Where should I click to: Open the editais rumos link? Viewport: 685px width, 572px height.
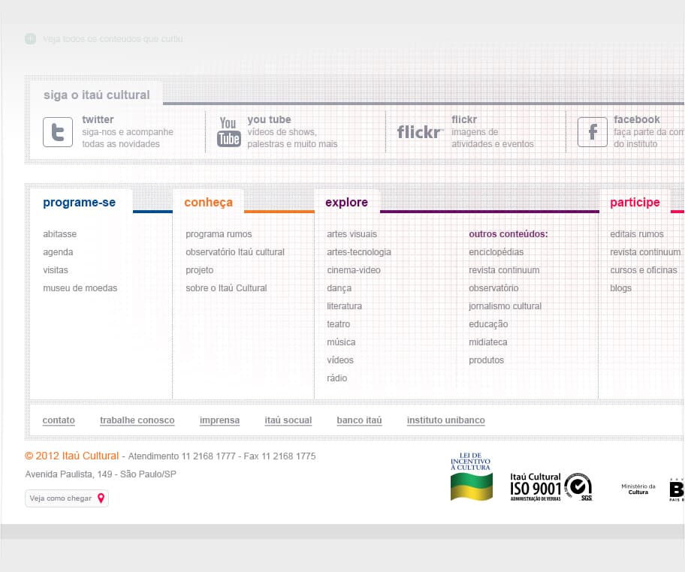pos(636,234)
